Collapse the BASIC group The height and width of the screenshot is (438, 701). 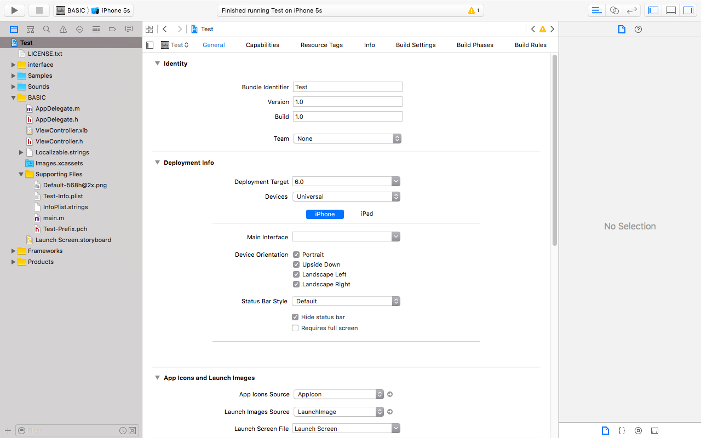14,97
